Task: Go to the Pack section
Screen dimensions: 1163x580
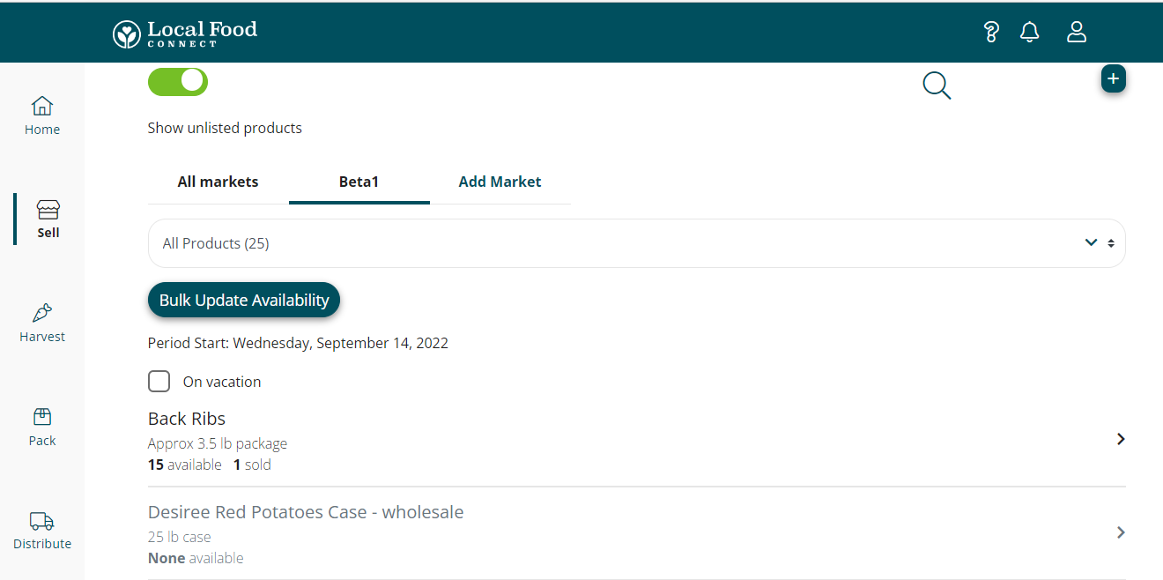Action: 41,426
